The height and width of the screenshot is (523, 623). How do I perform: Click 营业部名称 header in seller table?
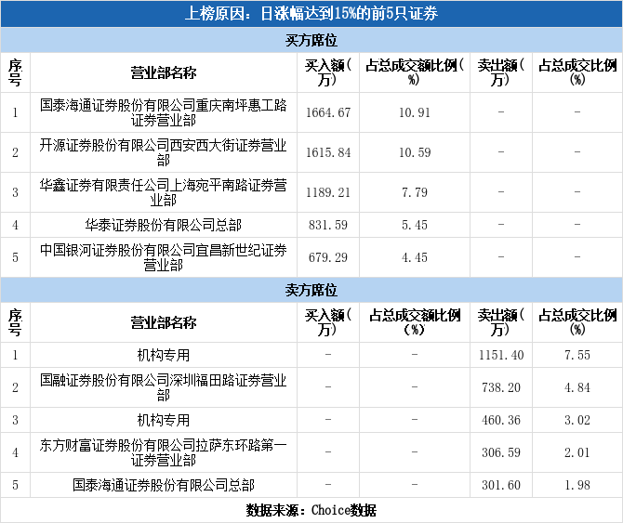coord(164,322)
